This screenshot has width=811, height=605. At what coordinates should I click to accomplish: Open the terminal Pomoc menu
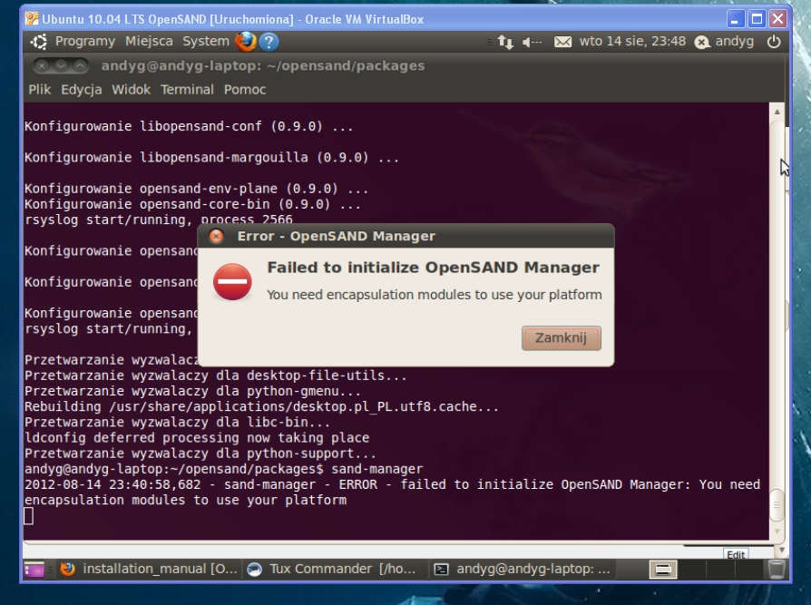tap(245, 90)
